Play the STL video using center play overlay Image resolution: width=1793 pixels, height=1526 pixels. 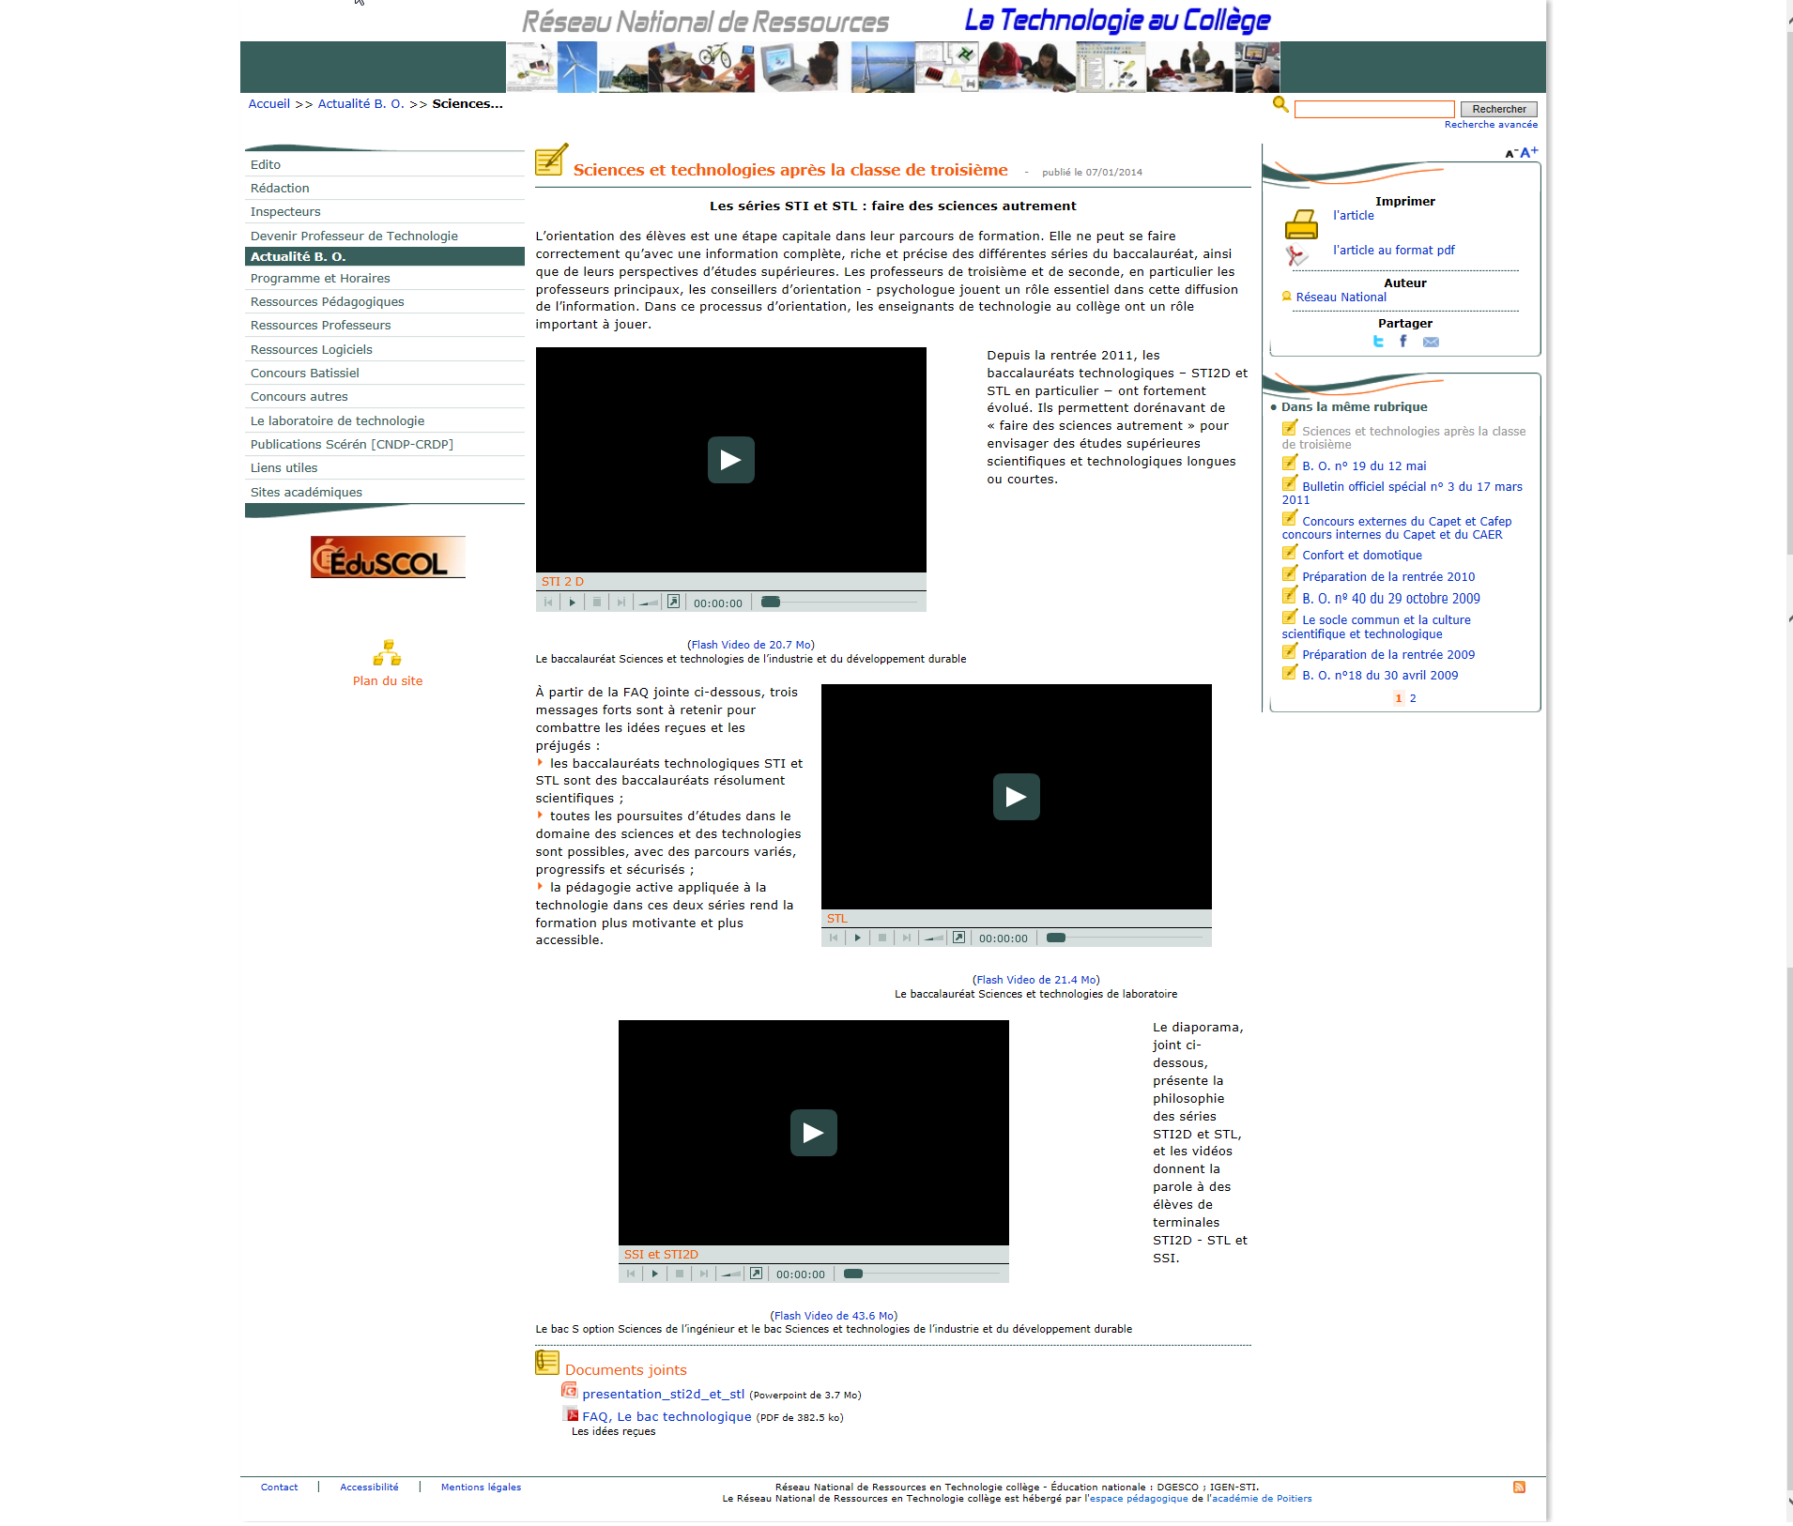click(1016, 797)
